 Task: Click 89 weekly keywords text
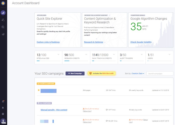point(136,90)
